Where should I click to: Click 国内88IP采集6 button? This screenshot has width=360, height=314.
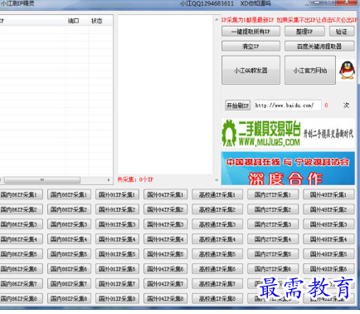tap(69, 268)
